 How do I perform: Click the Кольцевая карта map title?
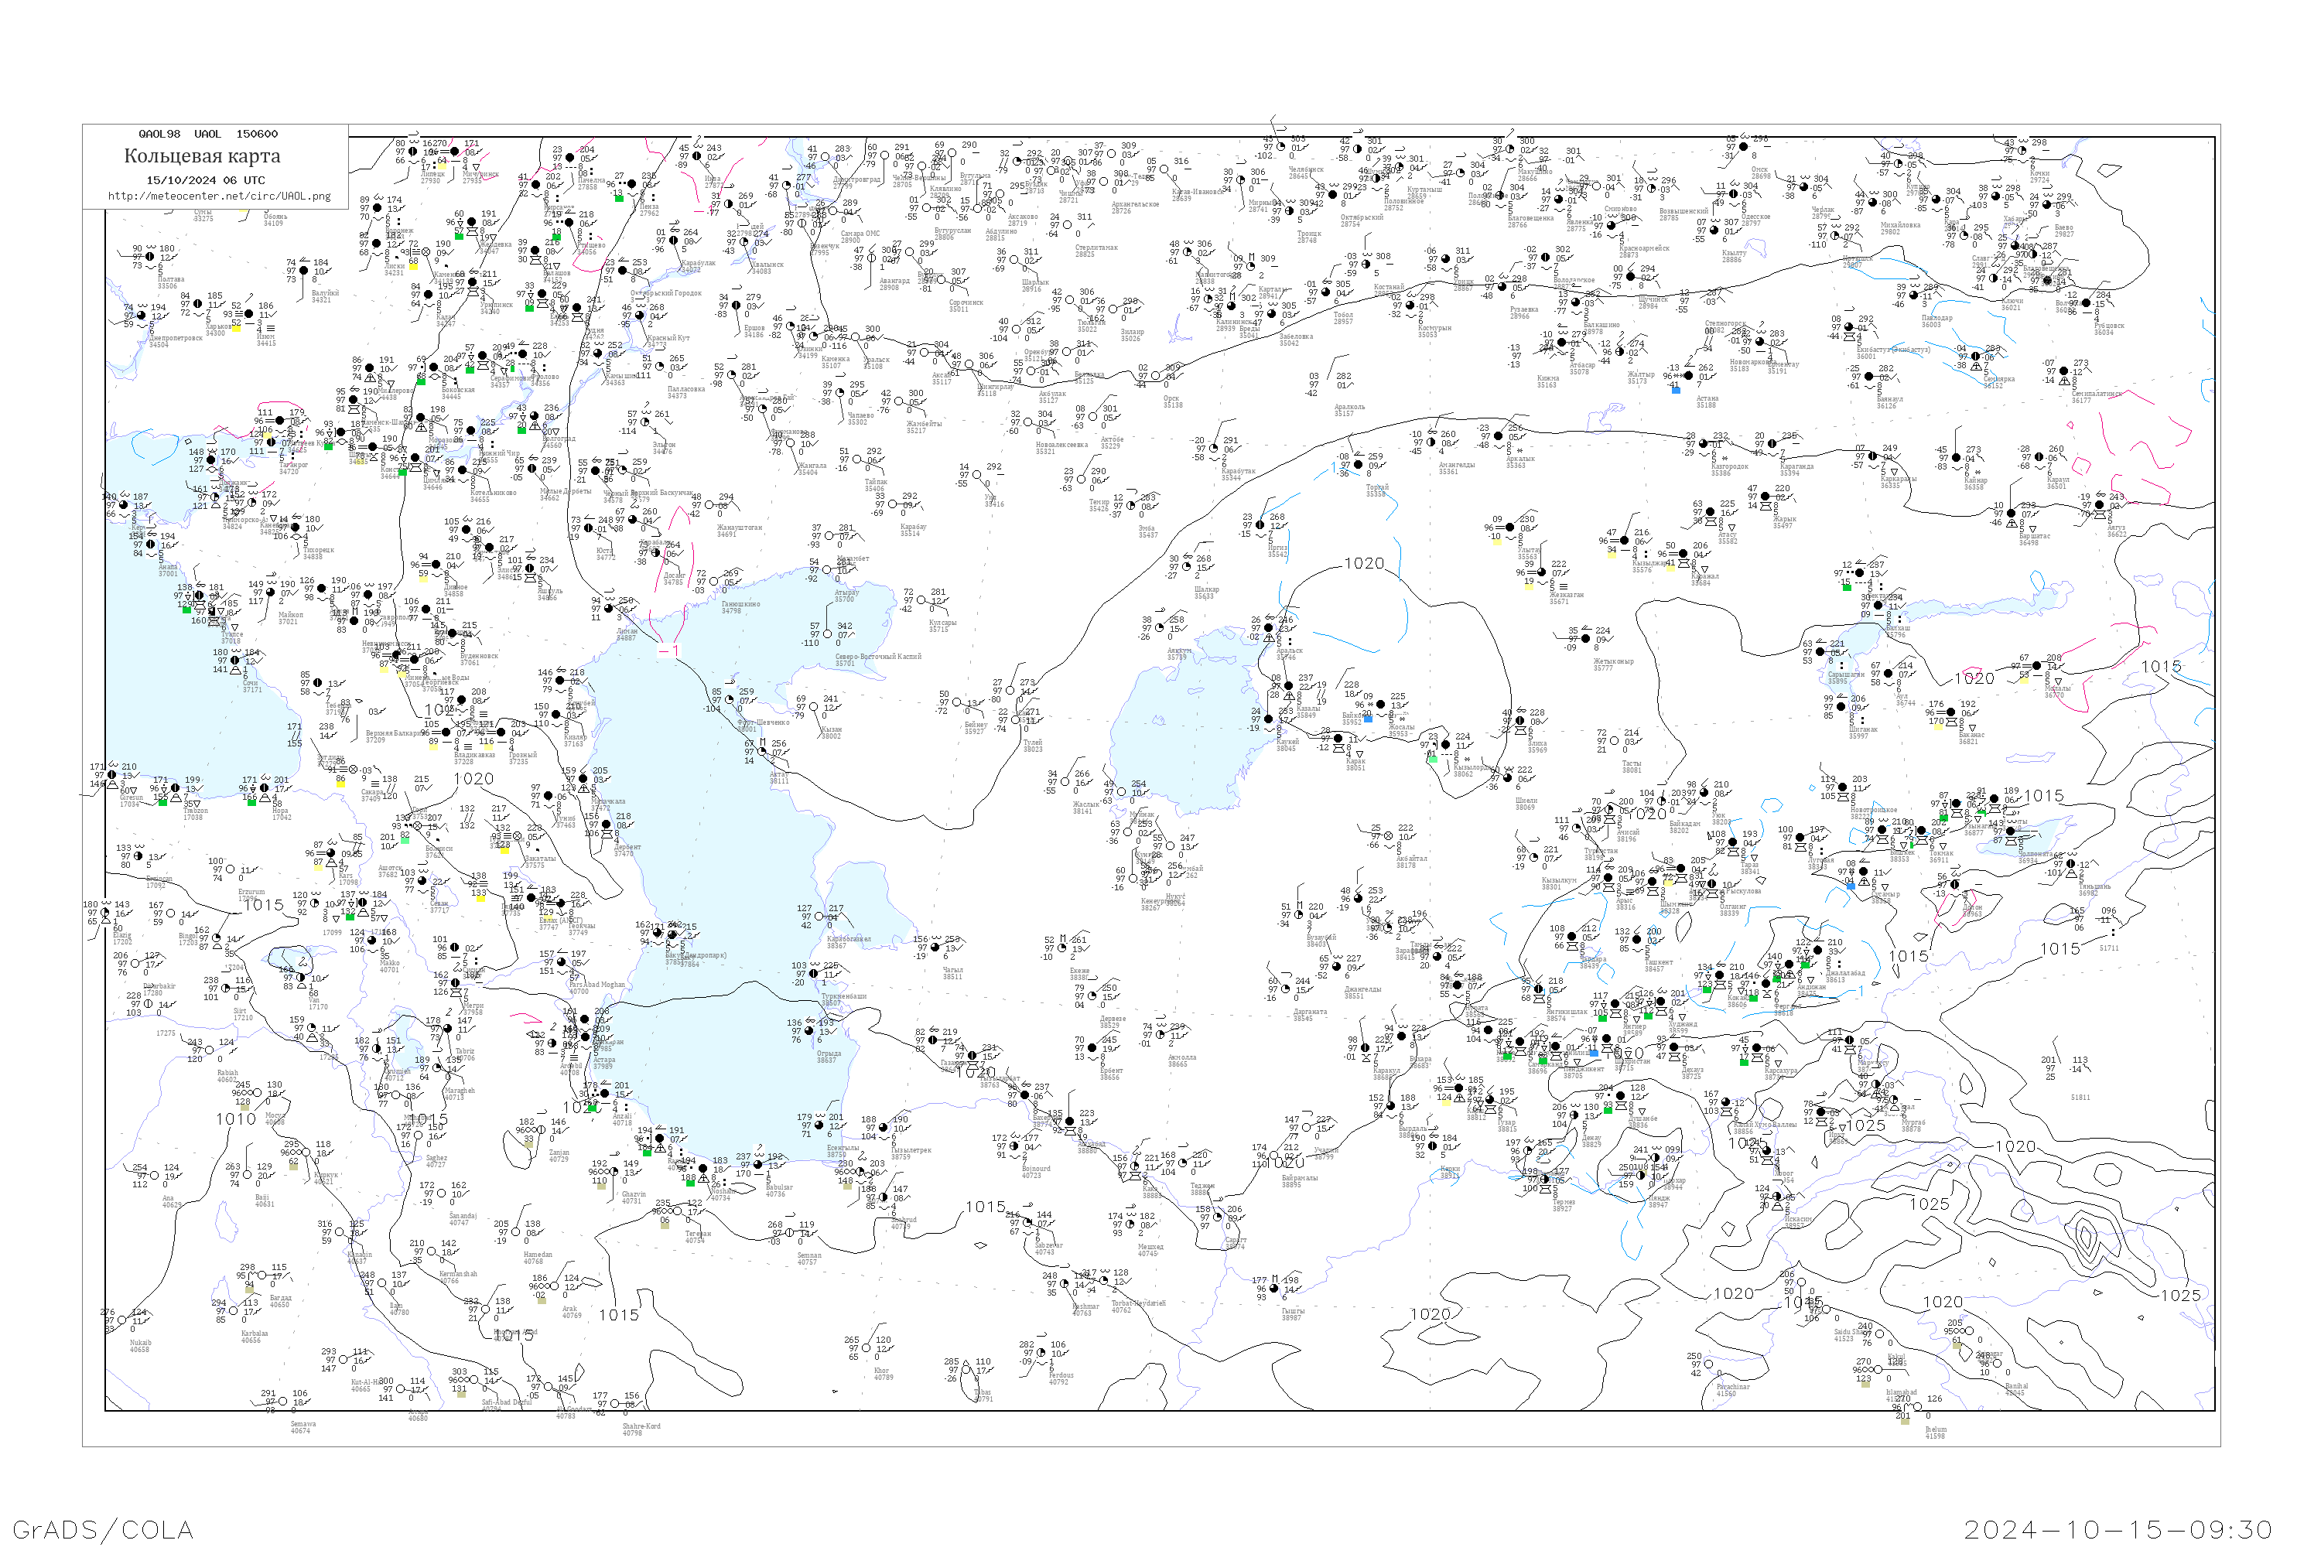click(x=201, y=156)
